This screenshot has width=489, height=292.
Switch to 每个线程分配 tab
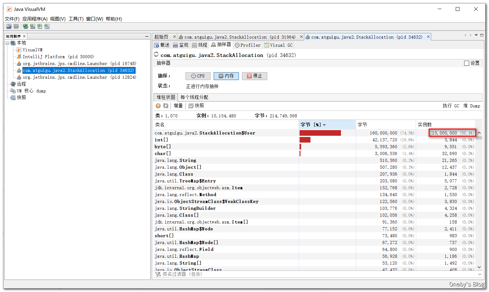(x=194, y=97)
